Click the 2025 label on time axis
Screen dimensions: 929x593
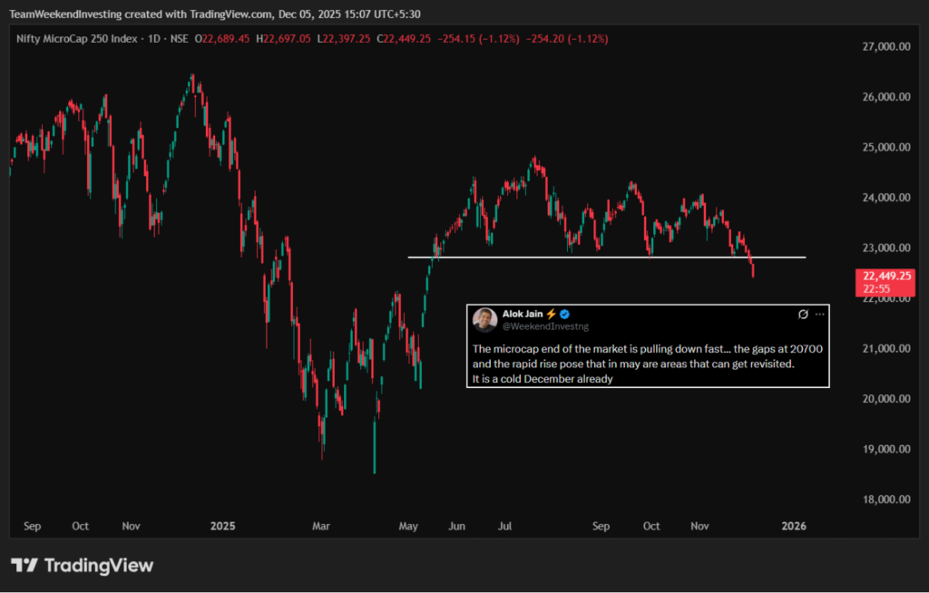pos(222,525)
